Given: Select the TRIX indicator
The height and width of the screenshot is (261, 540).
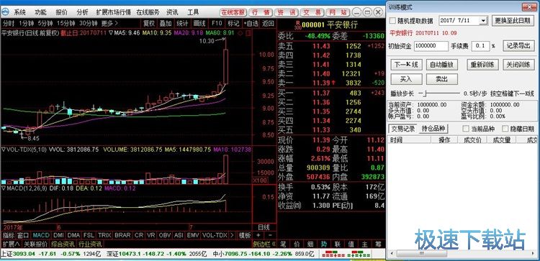Looking at the screenshot, I should tap(104, 235).
